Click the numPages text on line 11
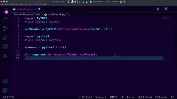The image size is (177, 99). 87,54
